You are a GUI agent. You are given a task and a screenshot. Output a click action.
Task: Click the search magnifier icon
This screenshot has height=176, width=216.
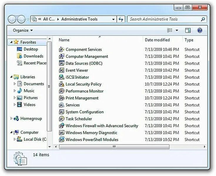(x=203, y=19)
